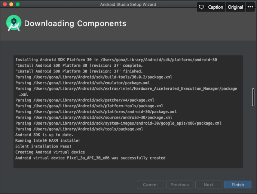Click the log line ending in "complete."
The image size is (257, 194).
tap(79, 65)
